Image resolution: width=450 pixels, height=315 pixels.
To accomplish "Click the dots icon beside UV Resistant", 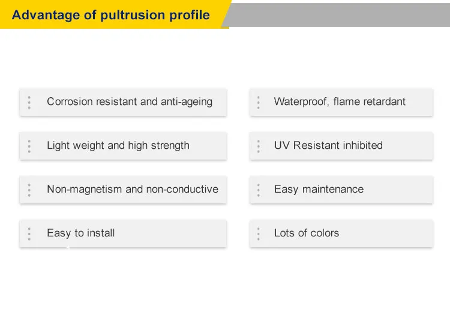I will click(258, 146).
